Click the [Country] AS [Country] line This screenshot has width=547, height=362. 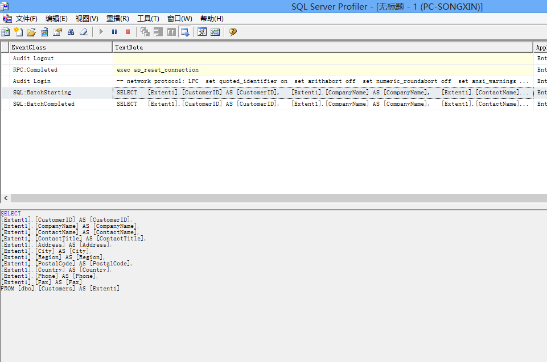(x=56, y=270)
